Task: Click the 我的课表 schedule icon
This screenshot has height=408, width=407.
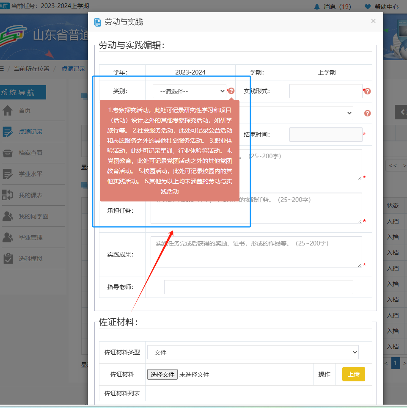Action: click(x=8, y=195)
